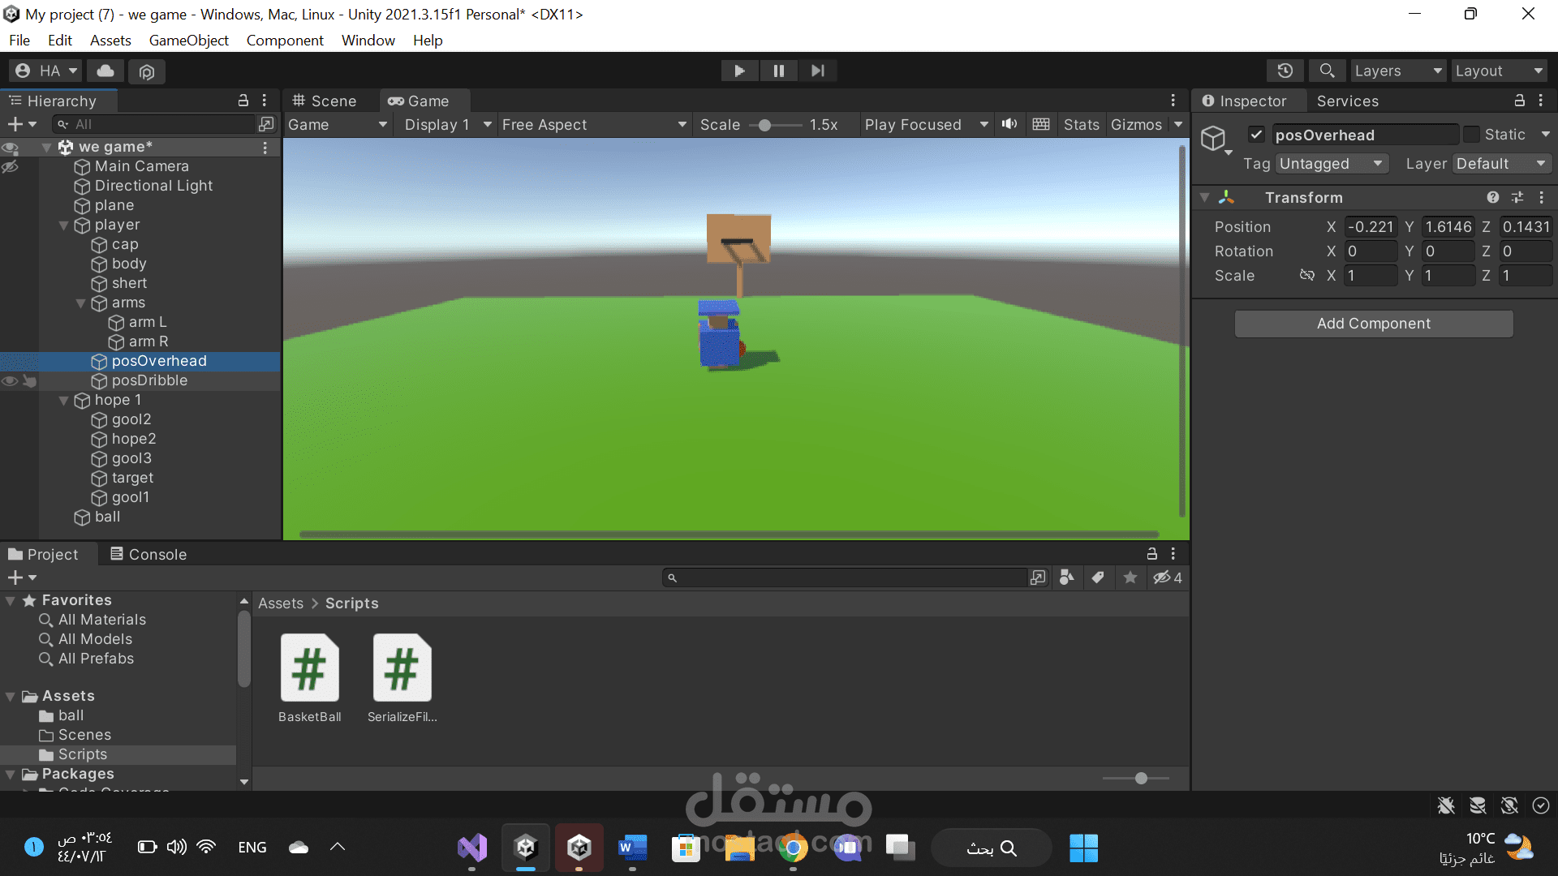Open Transform component help icon
The width and height of the screenshot is (1558, 876).
pyautogui.click(x=1493, y=197)
